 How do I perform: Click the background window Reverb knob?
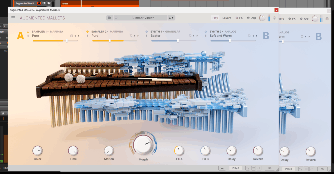(x=311, y=152)
